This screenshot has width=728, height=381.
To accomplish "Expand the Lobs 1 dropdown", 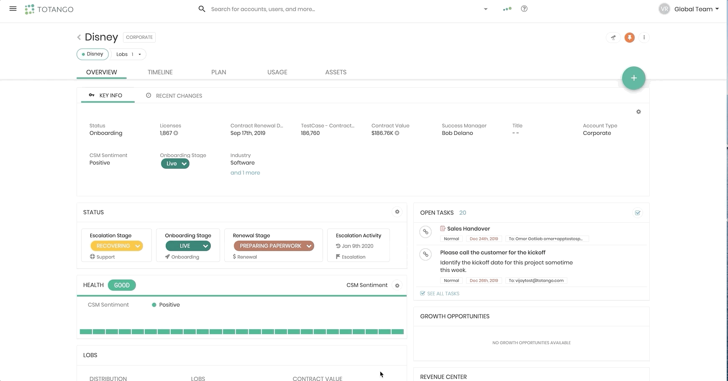I will click(128, 54).
